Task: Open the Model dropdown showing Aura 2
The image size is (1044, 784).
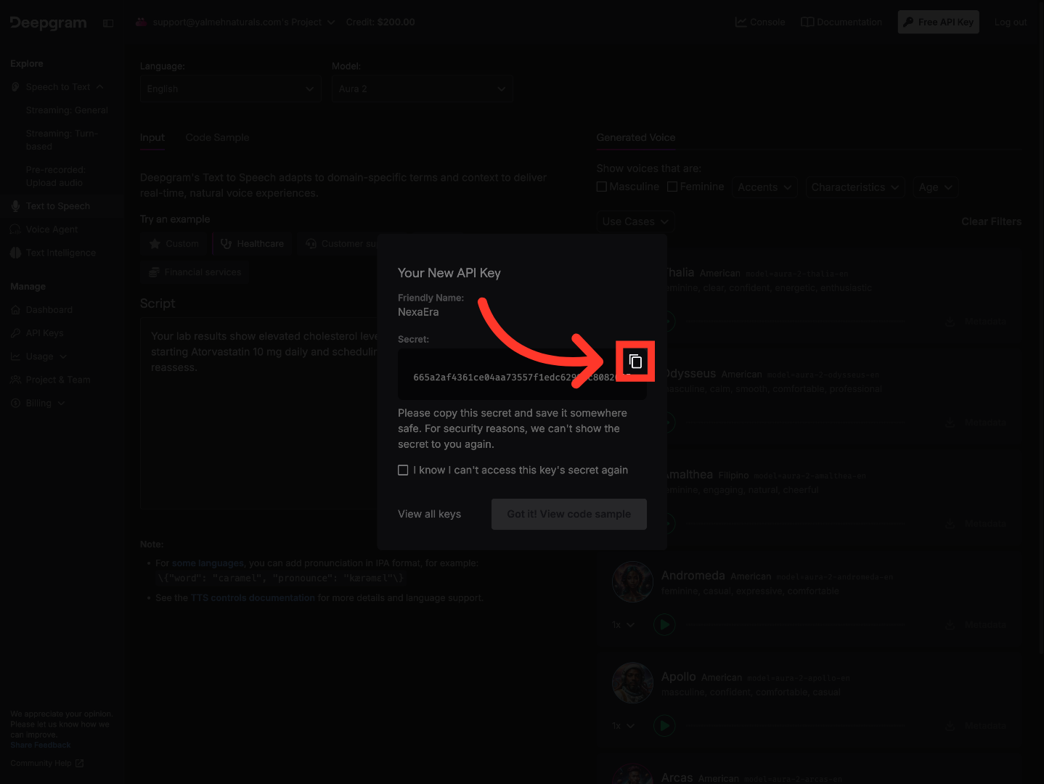Action: (x=423, y=89)
